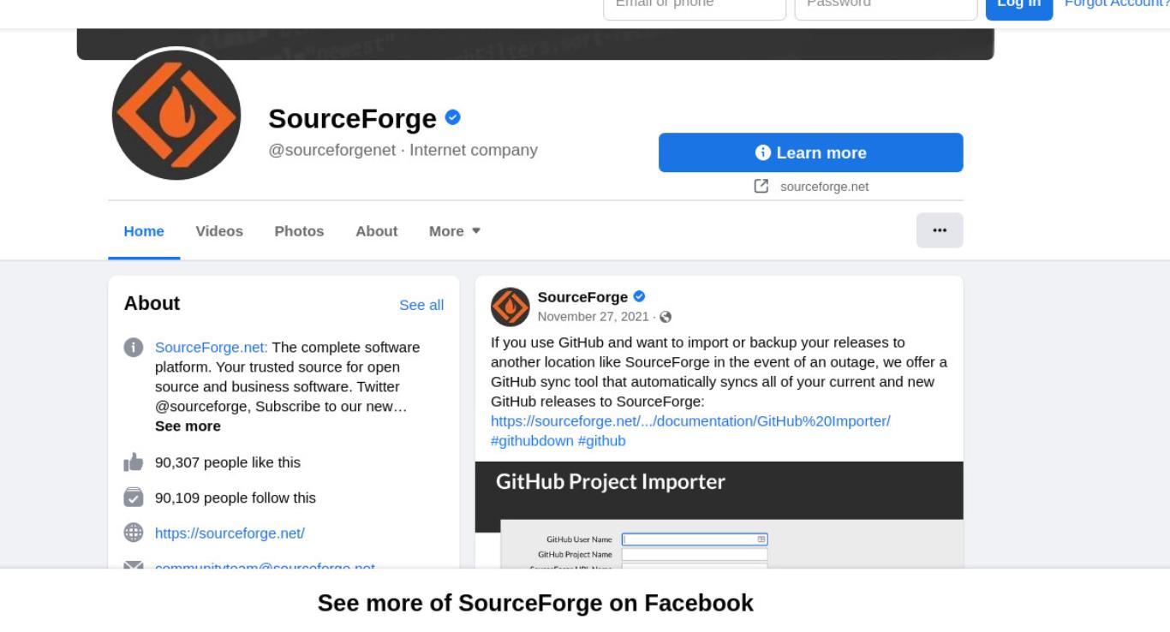
Task: Select the About tab
Action: (x=377, y=231)
